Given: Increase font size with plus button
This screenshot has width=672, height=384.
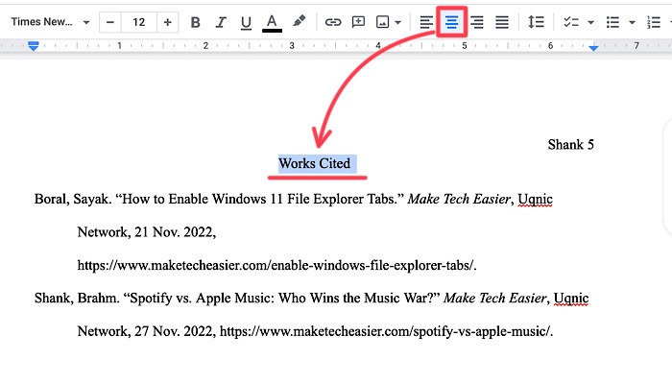Looking at the screenshot, I should point(168,22).
